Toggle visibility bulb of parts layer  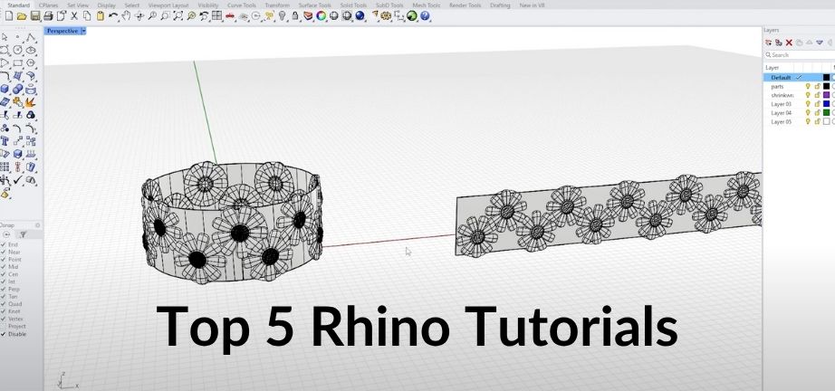coord(807,86)
